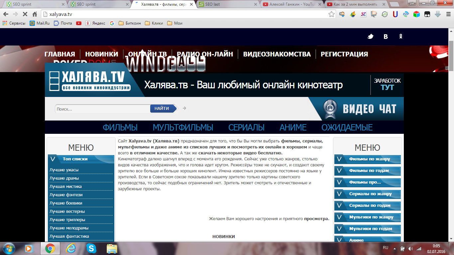
Task: Open the ГЛАВНАЯ navigation item
Action: click(60, 54)
